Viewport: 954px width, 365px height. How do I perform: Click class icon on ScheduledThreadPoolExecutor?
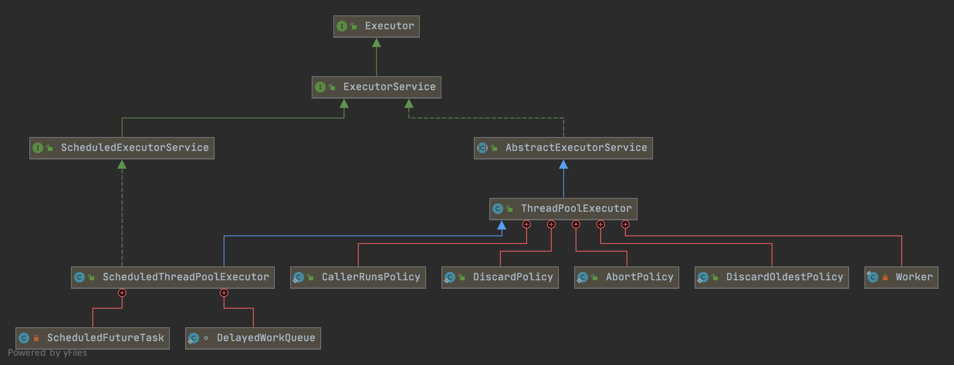point(79,277)
